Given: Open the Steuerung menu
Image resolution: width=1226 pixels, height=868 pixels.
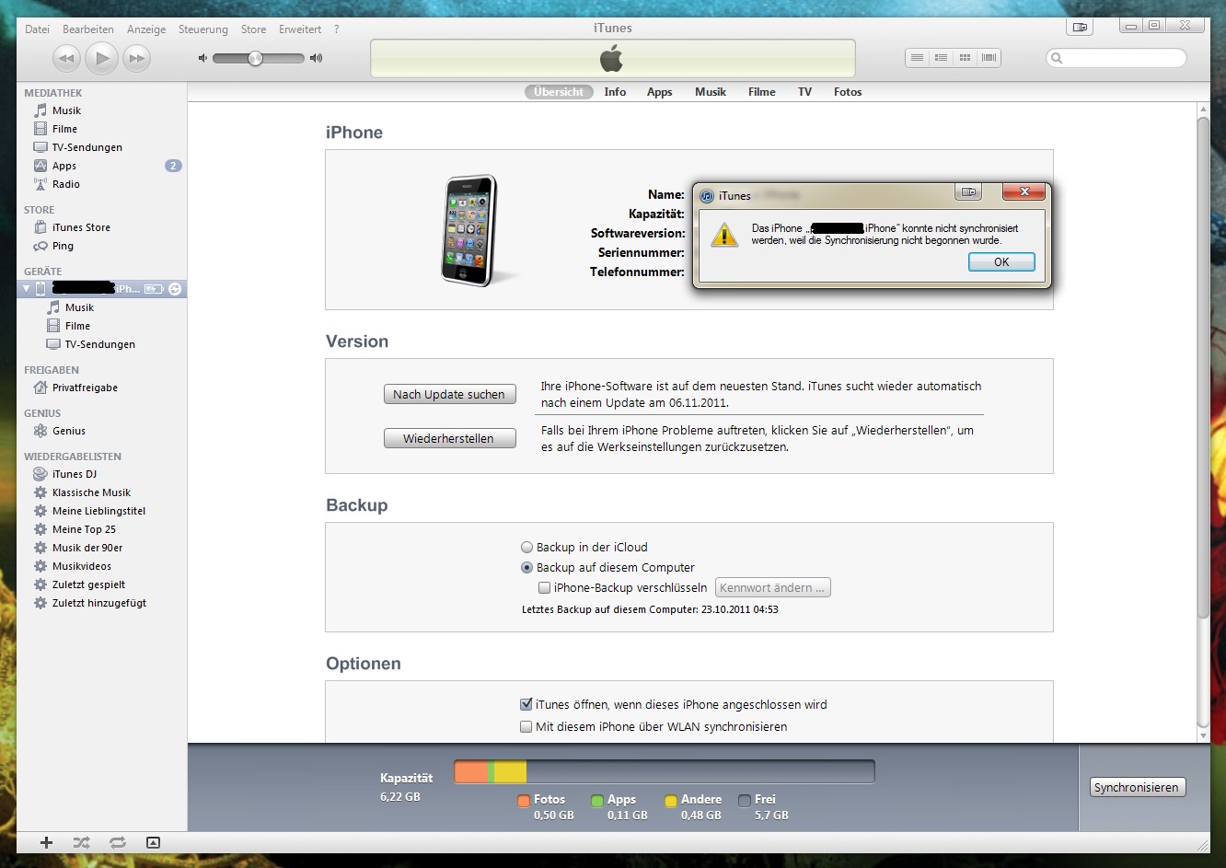Looking at the screenshot, I should pos(202,29).
